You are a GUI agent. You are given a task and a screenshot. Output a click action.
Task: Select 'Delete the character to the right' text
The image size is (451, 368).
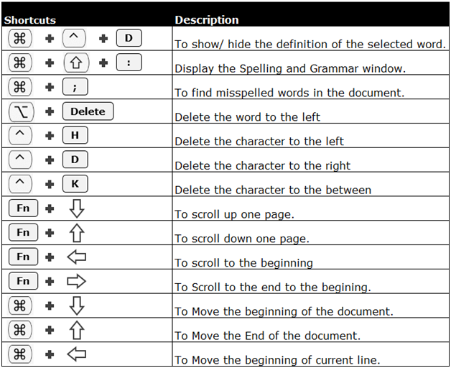[x=263, y=166]
